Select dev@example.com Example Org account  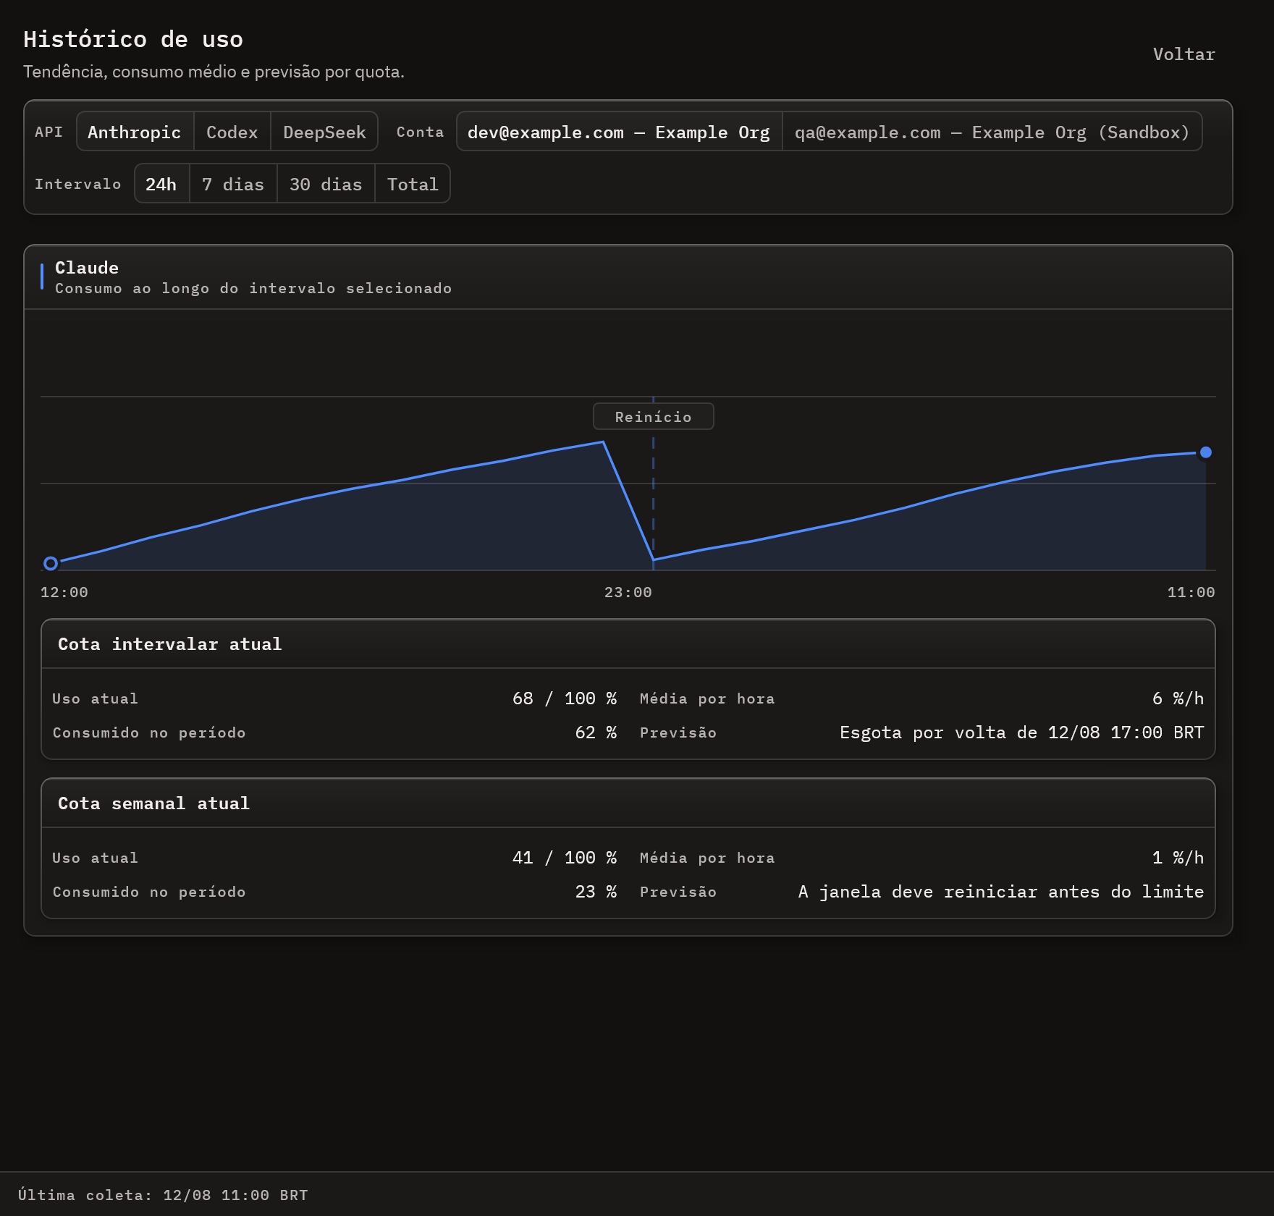(619, 132)
